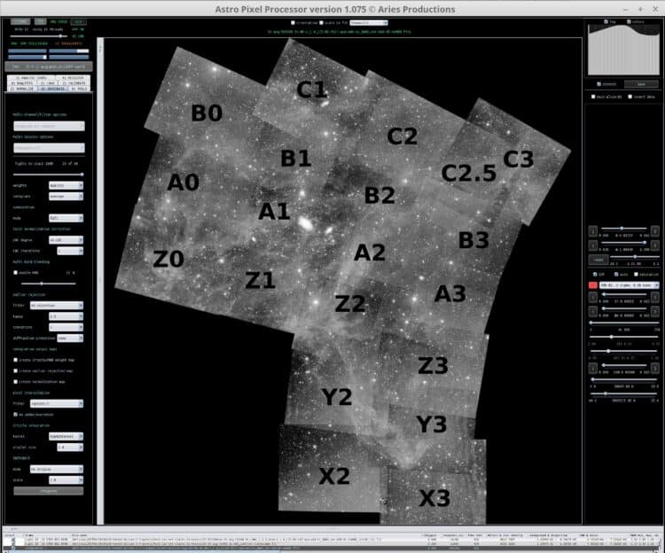Open the kappa value dropdown
The image size is (665, 553).
66,316
